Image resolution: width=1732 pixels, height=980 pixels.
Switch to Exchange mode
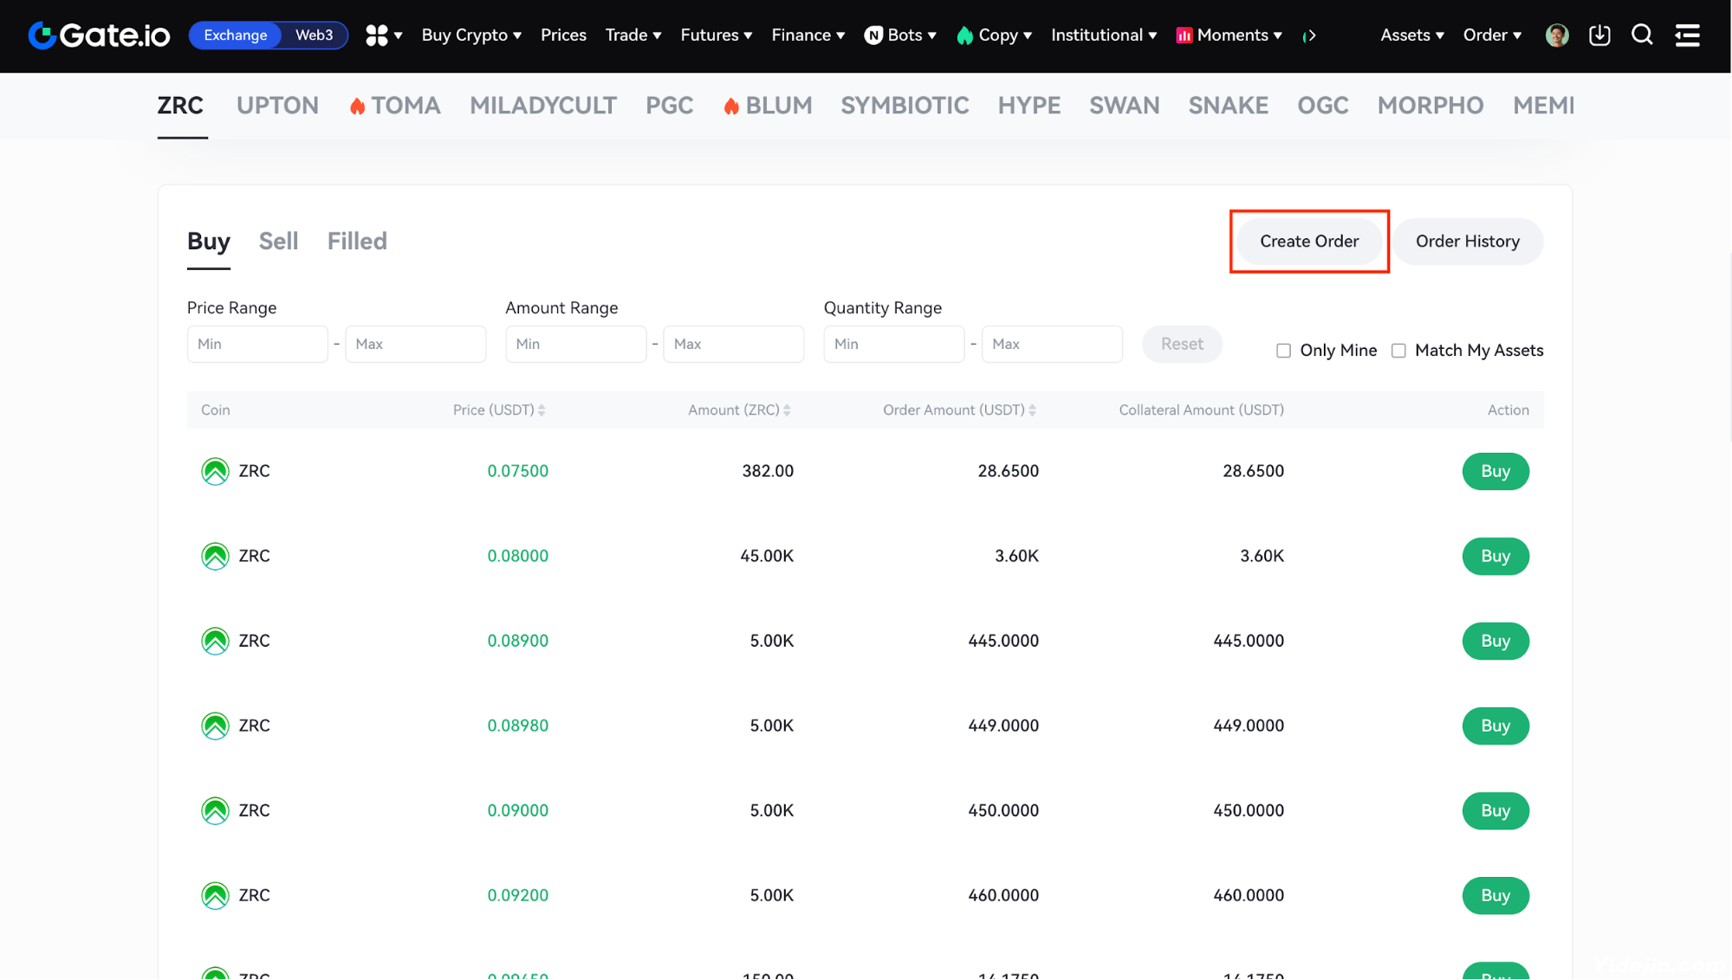click(236, 35)
